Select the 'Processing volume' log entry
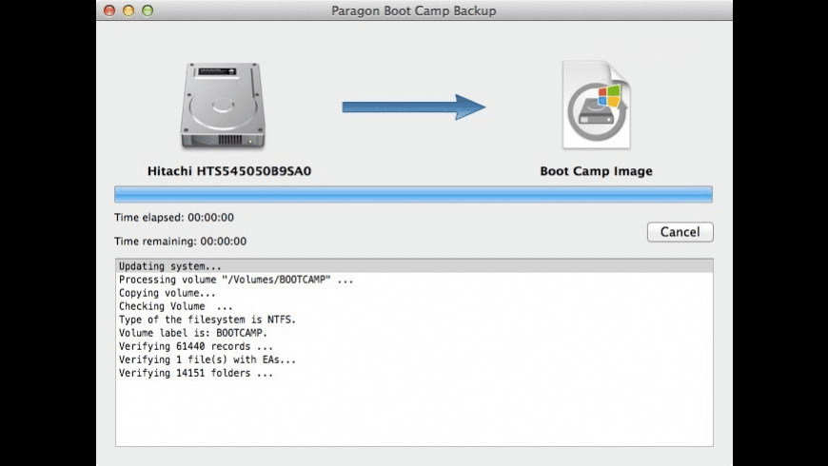Viewport: 828px width, 466px height. pyautogui.click(x=414, y=280)
